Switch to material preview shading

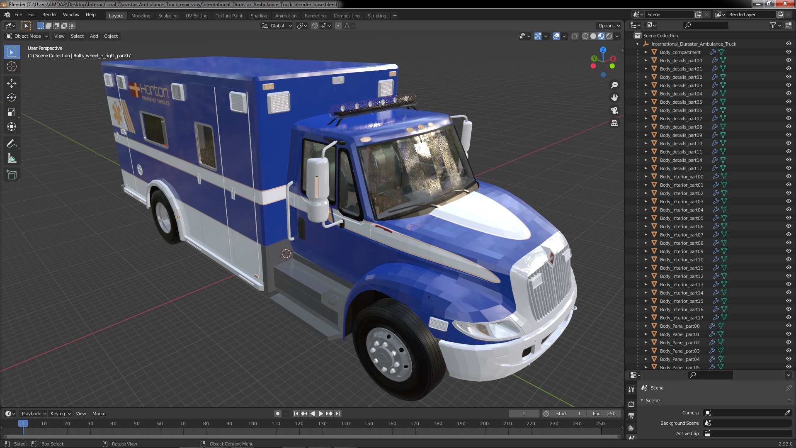click(601, 36)
